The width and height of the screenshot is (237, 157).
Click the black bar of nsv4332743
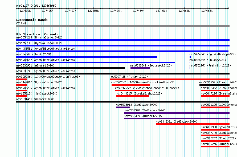click(122, 74)
